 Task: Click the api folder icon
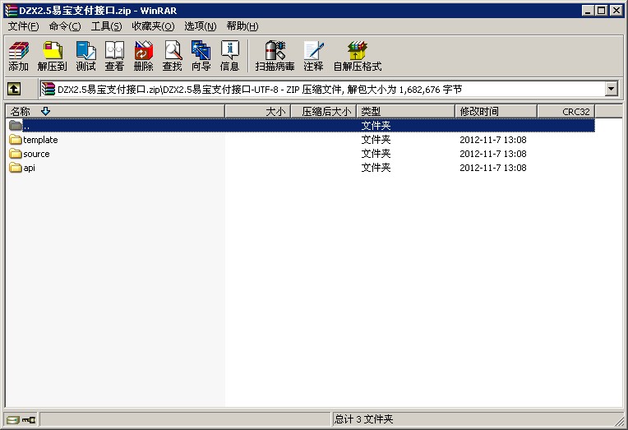click(16, 168)
